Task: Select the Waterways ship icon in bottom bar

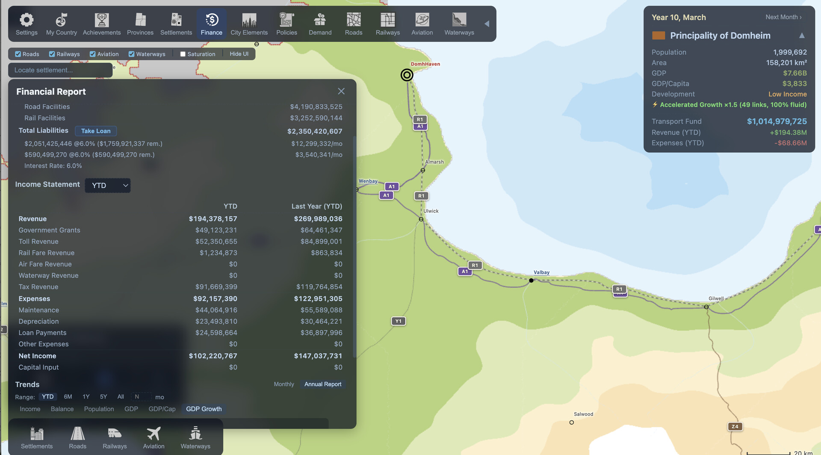Action: pos(195,437)
